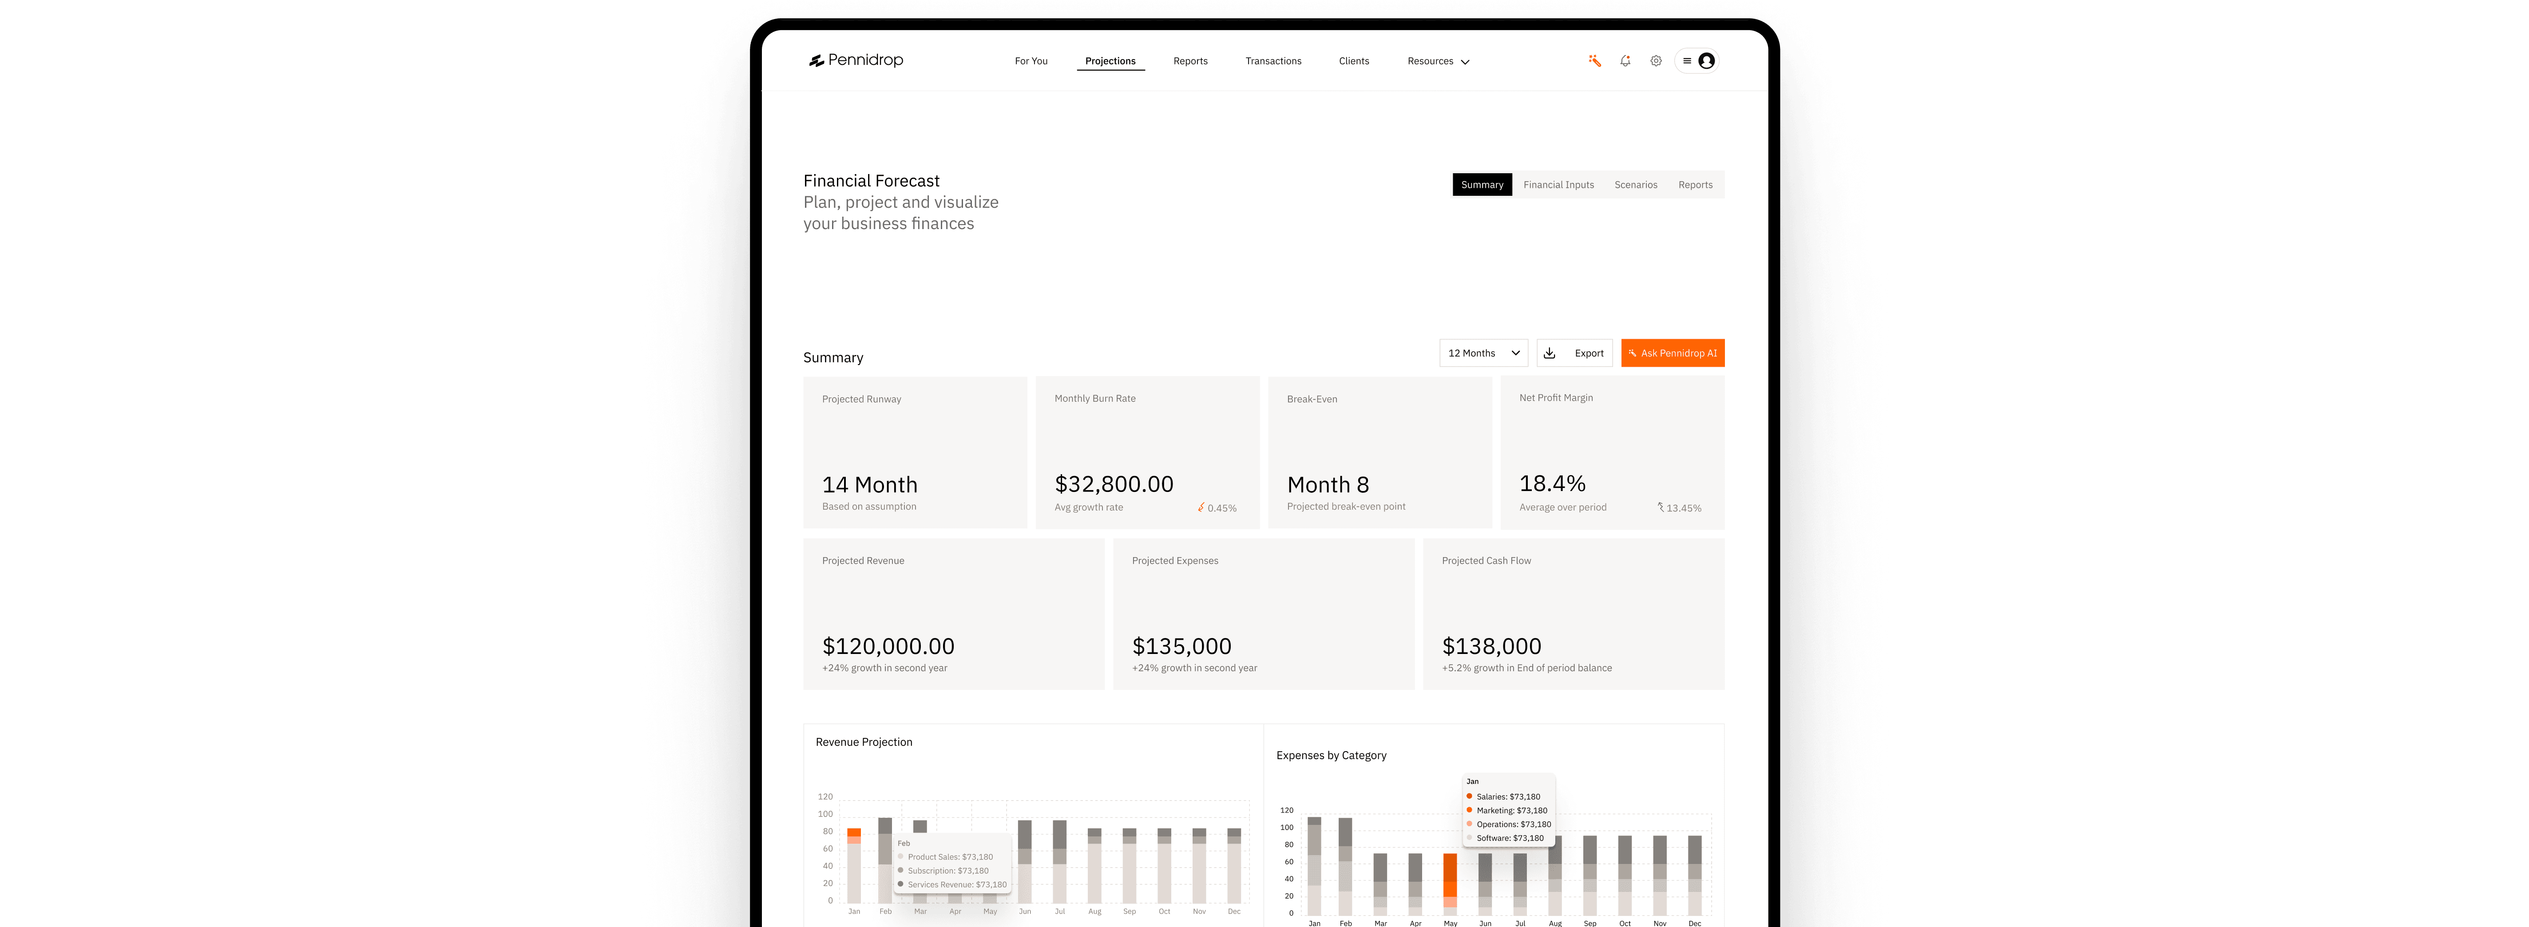
Task: Click the up arrow icon beside 13.45%
Action: [1660, 508]
